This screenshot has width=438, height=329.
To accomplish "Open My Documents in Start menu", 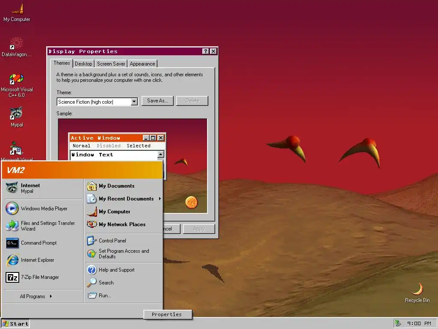I will 124,186.
